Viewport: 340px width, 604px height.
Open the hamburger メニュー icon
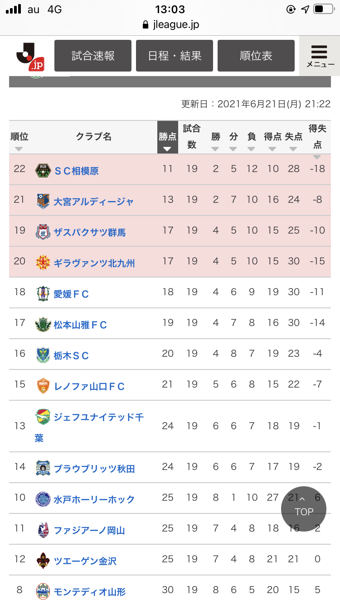coord(320,56)
